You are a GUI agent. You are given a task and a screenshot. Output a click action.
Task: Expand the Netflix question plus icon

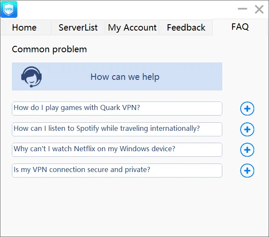(x=247, y=150)
